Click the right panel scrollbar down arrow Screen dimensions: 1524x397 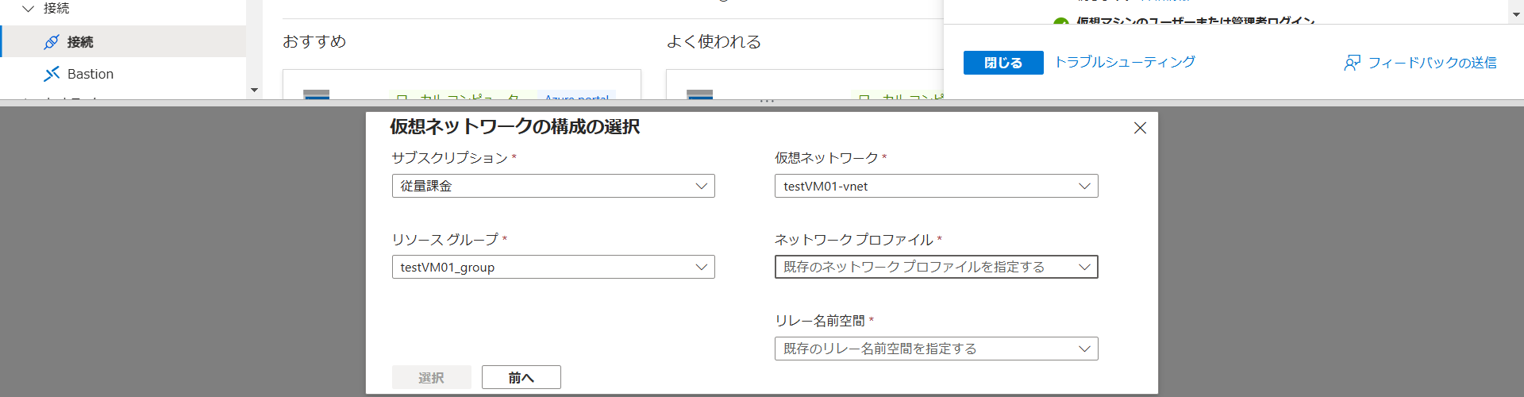pyautogui.click(x=1516, y=14)
